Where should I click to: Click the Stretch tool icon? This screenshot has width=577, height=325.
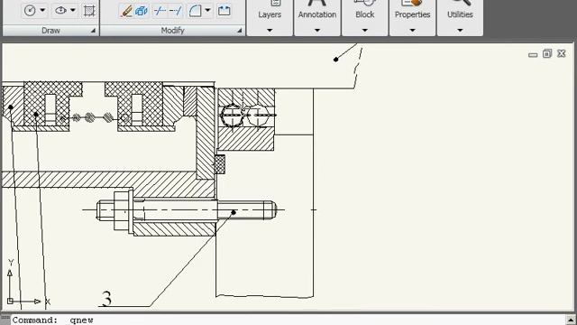point(224,11)
